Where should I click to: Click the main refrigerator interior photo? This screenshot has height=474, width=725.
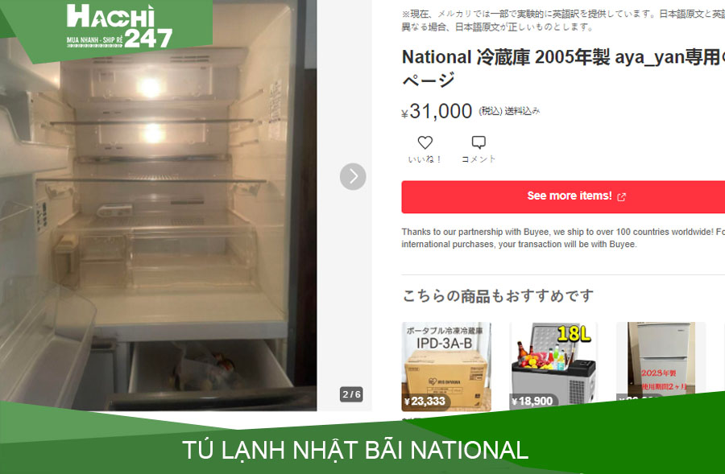tap(158, 205)
